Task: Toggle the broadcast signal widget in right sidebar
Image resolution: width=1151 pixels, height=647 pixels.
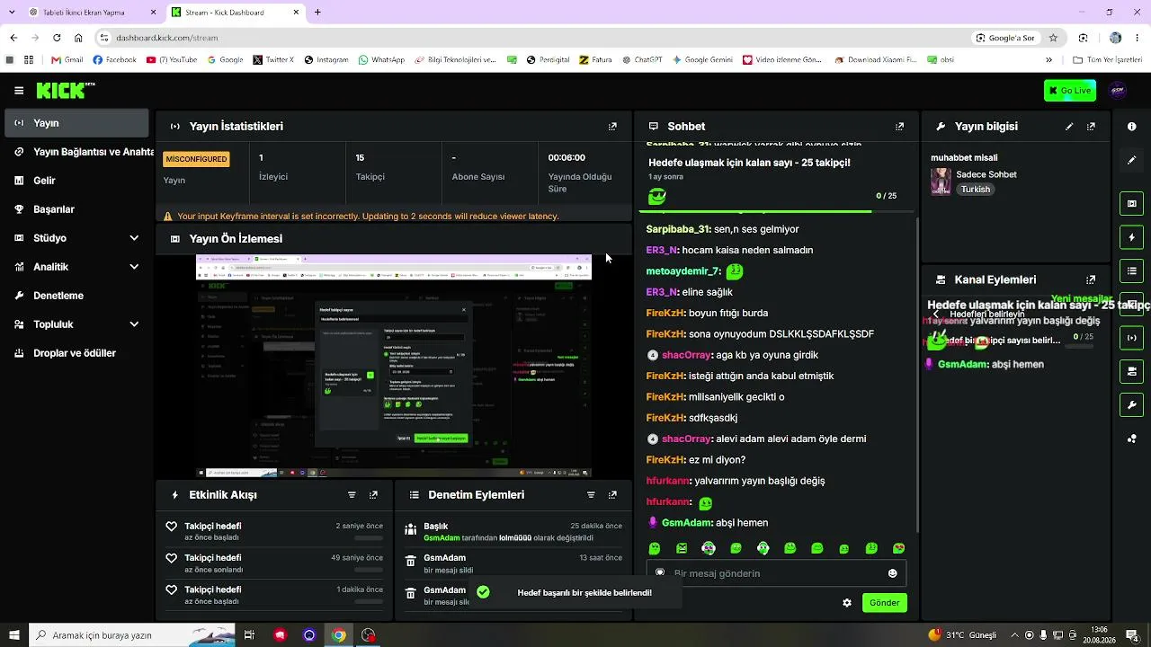Action: [1131, 338]
